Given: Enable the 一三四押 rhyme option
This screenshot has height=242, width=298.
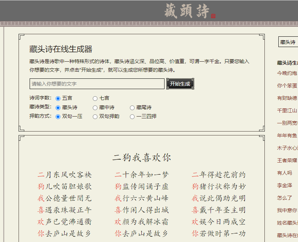Looking at the screenshot, I should point(132,117).
